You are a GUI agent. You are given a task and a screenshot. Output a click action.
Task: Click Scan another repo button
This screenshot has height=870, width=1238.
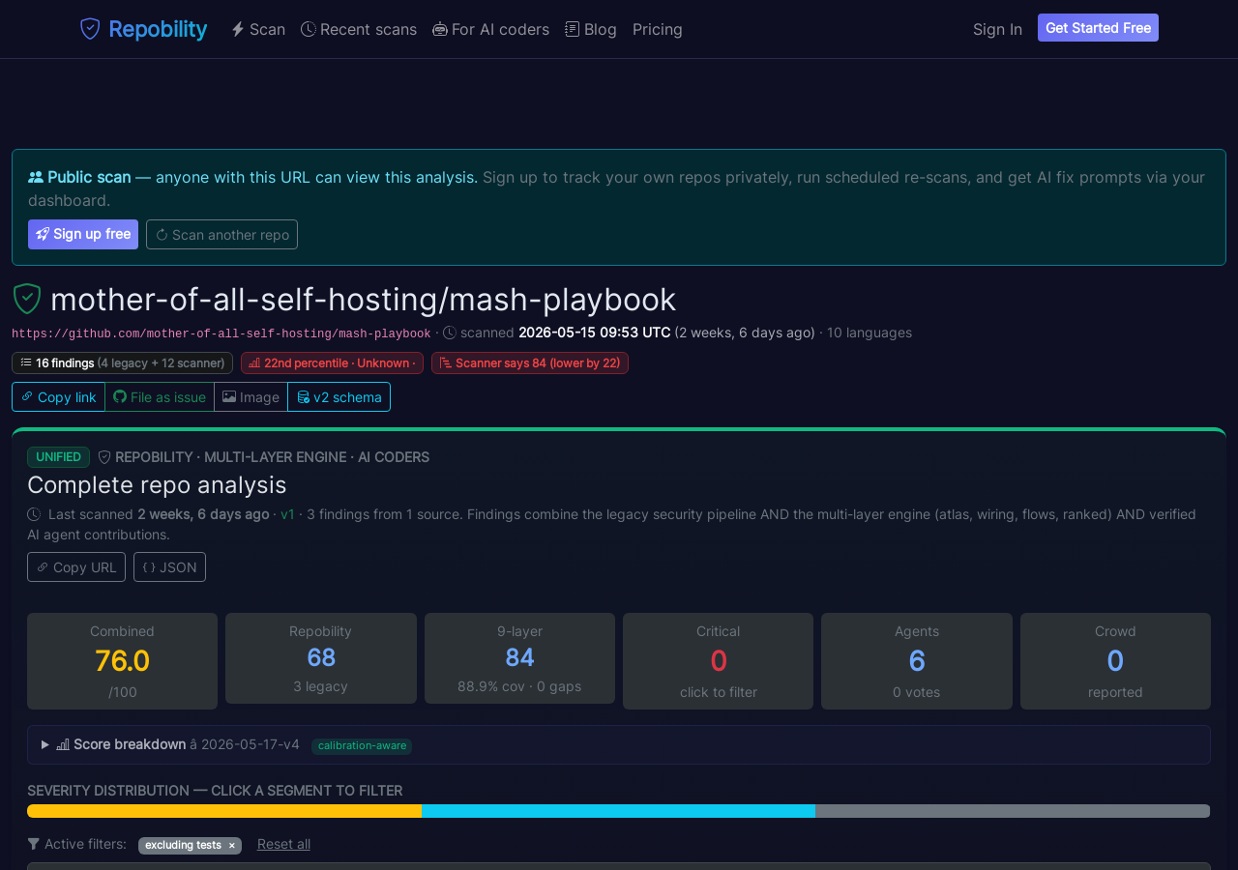click(x=221, y=234)
